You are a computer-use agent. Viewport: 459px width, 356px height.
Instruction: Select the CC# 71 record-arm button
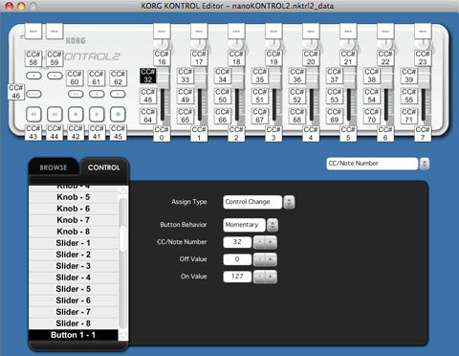click(x=409, y=116)
